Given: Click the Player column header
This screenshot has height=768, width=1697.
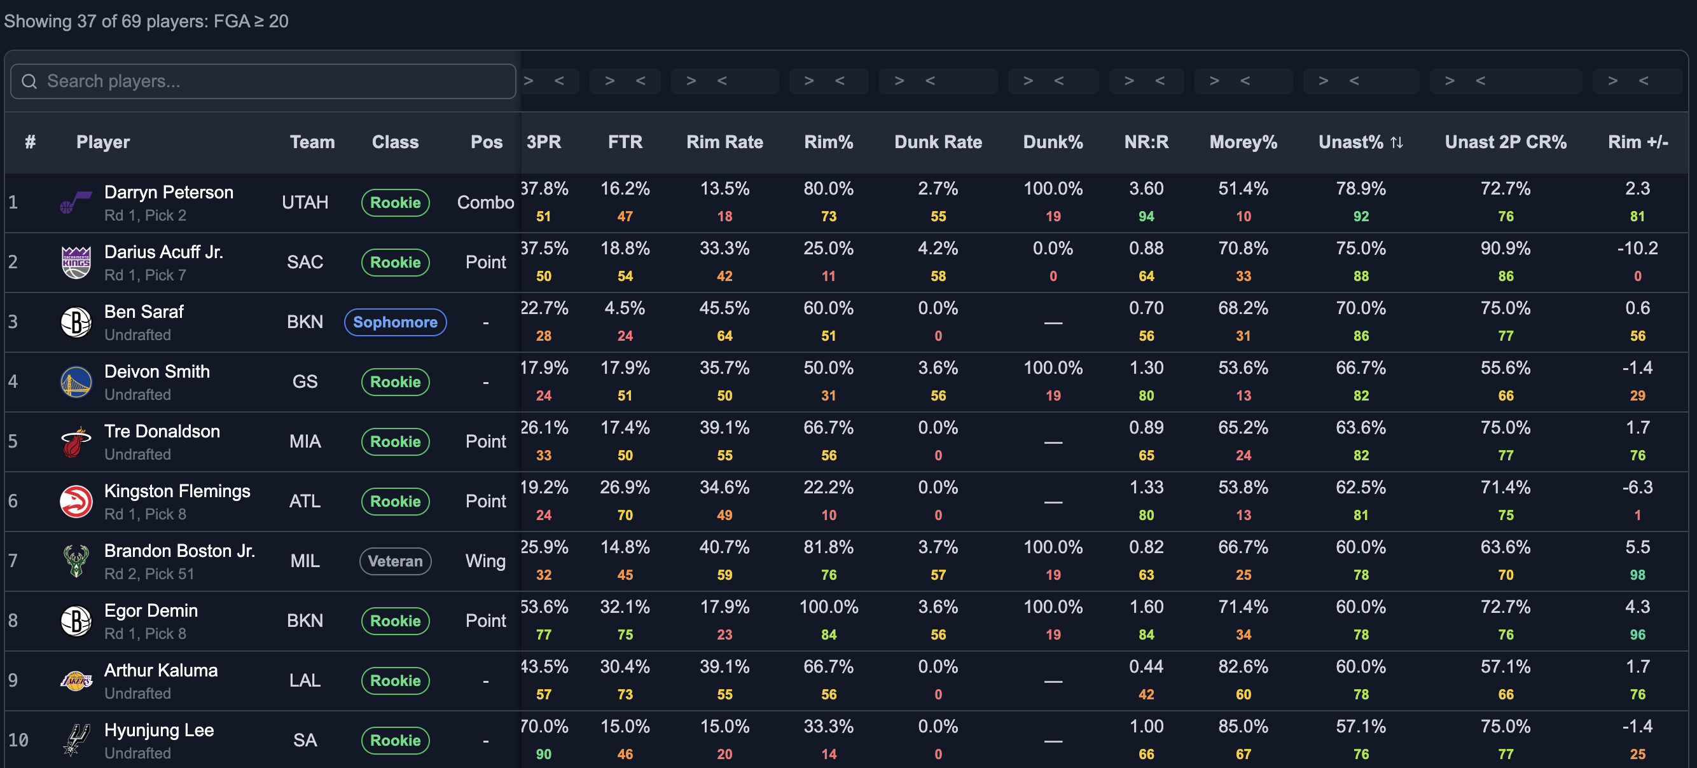Looking at the screenshot, I should tap(103, 142).
